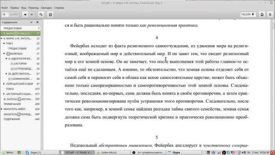This screenshot has width=275, height=155.
Task: Open the Bluetooth tray icon
Action: click(214, 152)
